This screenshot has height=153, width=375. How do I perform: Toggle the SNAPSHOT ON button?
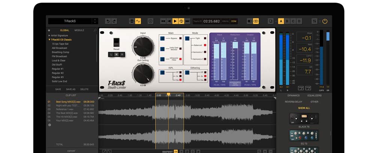176,152
